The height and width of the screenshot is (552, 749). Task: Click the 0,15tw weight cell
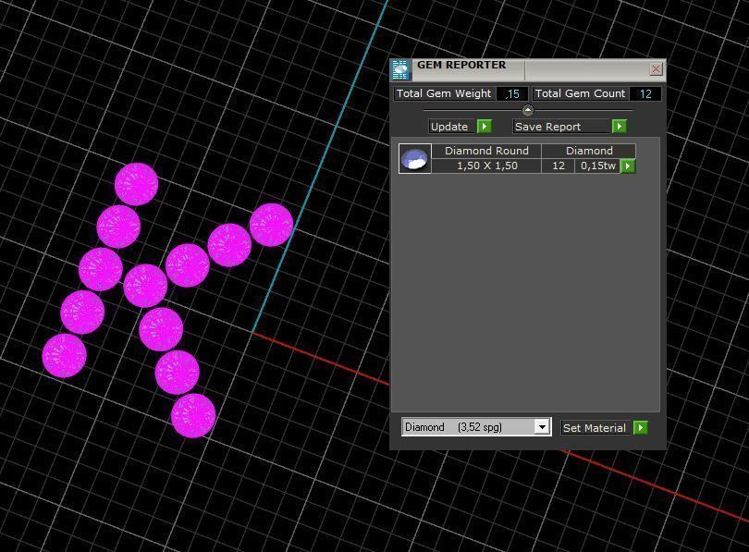(x=597, y=166)
